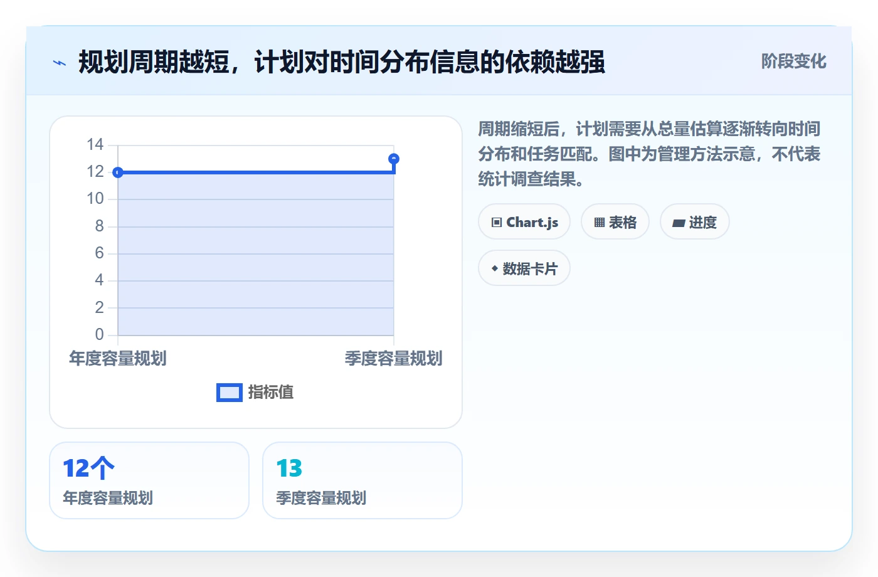Screen dimensions: 878x577
Task: Click the y-axis value 14
Action: pyautogui.click(x=95, y=145)
